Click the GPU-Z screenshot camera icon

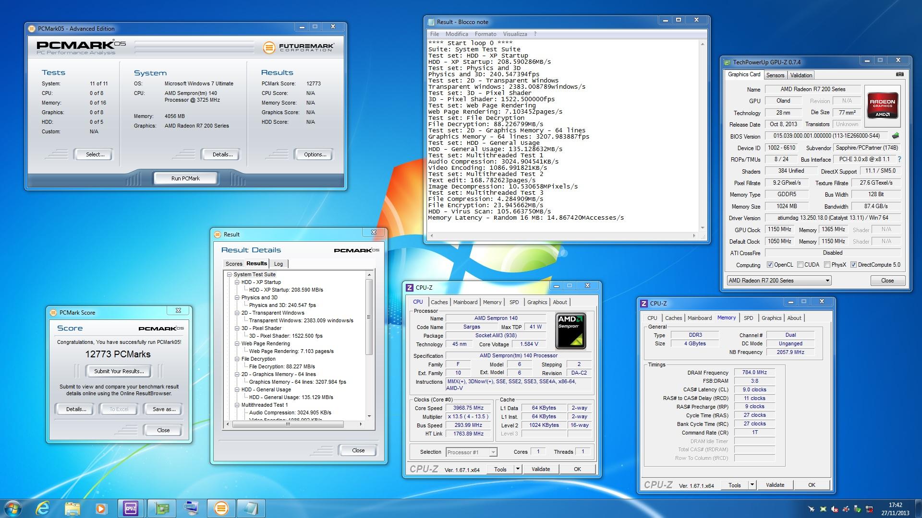pyautogui.click(x=900, y=74)
